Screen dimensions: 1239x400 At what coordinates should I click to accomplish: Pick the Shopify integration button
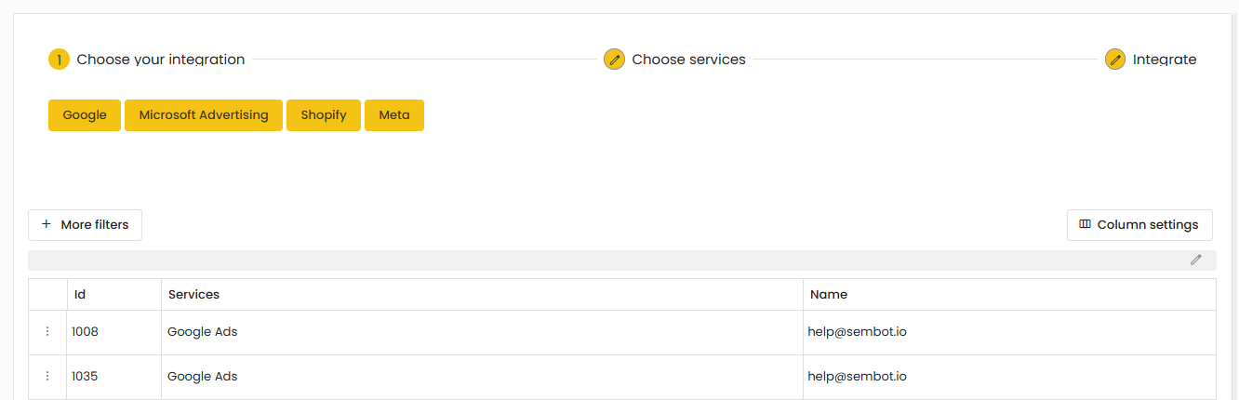click(x=324, y=115)
